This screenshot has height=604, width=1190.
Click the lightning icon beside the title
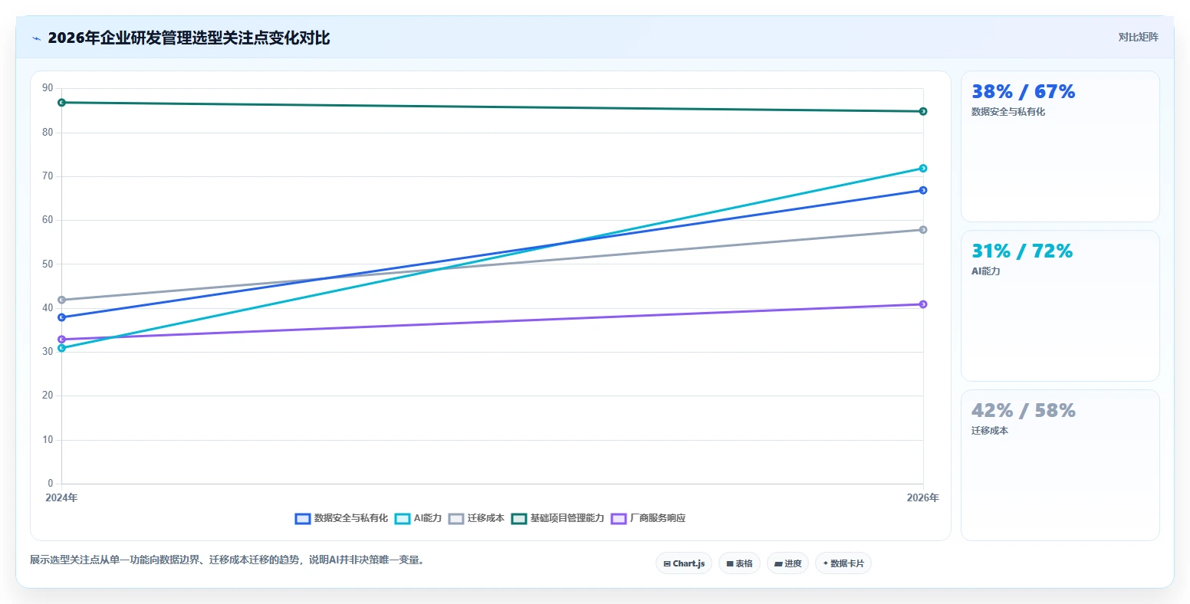[x=36, y=38]
